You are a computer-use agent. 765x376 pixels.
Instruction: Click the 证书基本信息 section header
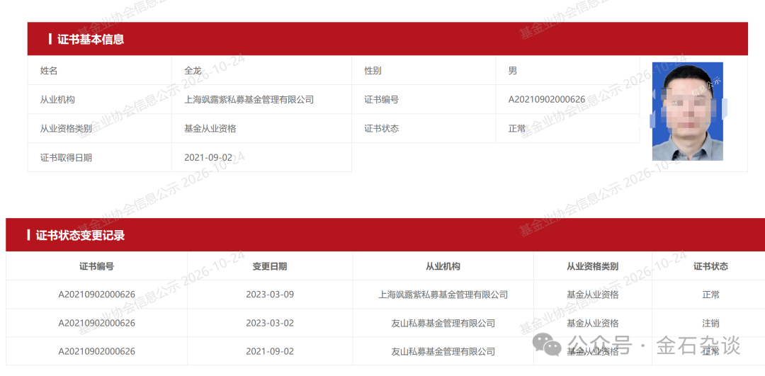pos(387,39)
